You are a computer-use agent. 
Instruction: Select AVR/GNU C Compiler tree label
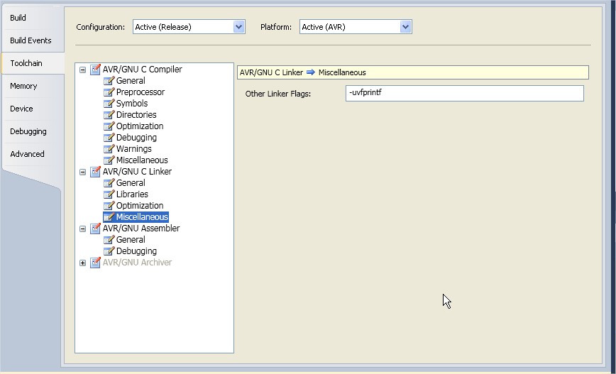click(x=142, y=70)
